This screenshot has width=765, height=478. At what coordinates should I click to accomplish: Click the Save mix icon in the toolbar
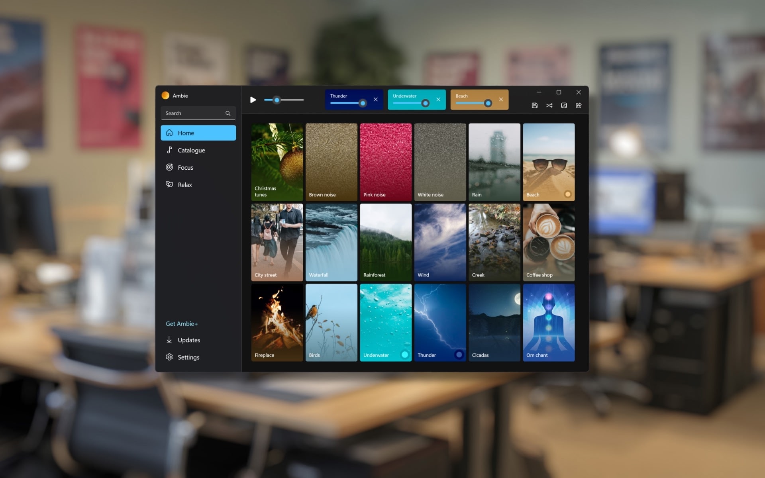point(535,105)
